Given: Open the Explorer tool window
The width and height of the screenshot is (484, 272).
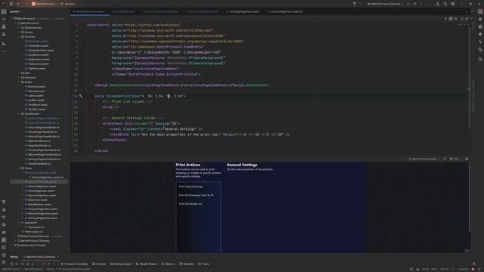Looking at the screenshot, I should (x=4, y=11).
